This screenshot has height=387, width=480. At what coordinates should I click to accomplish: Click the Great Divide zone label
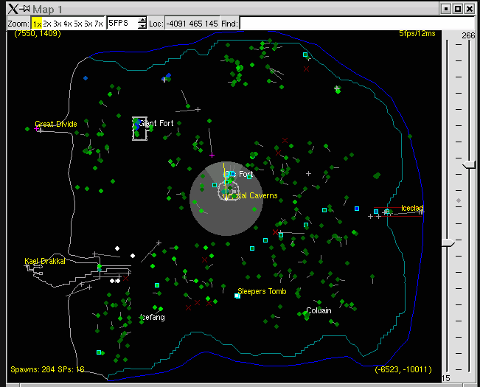pyautogui.click(x=56, y=124)
